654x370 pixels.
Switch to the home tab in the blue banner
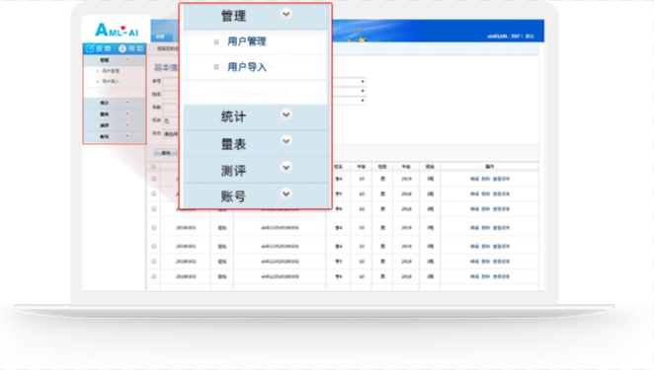point(161,37)
